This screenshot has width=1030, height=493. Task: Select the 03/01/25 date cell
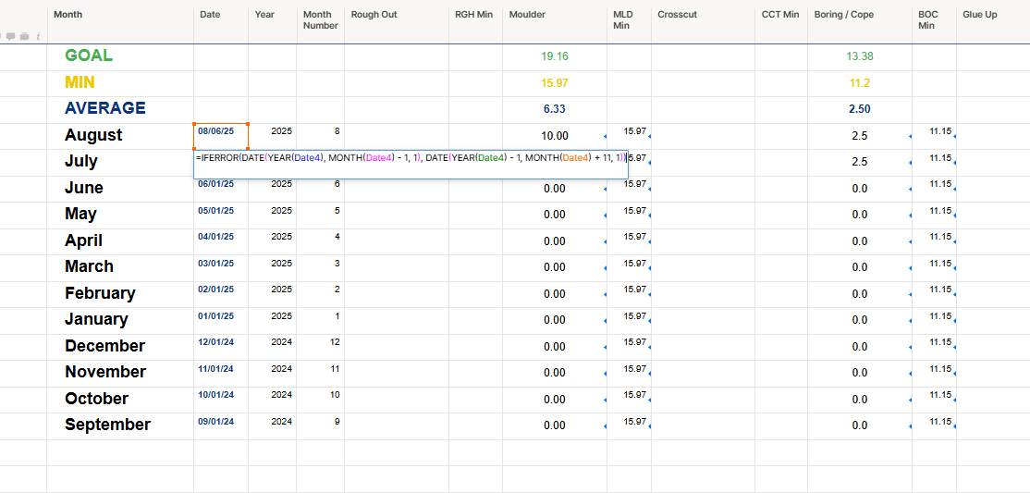click(221, 267)
